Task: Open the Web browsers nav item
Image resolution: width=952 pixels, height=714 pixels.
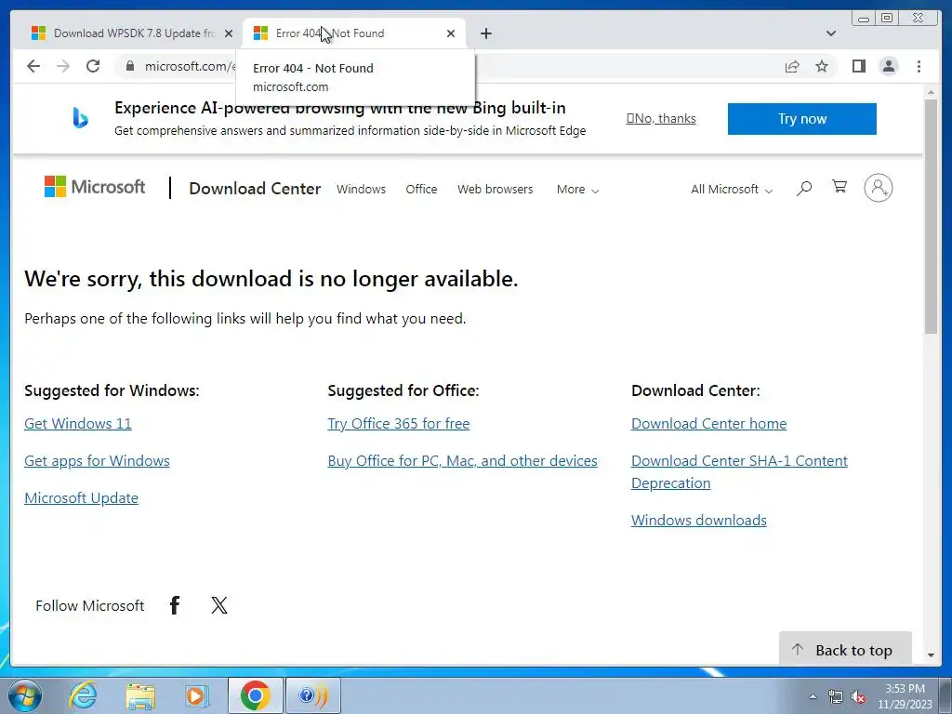Action: pos(495,190)
